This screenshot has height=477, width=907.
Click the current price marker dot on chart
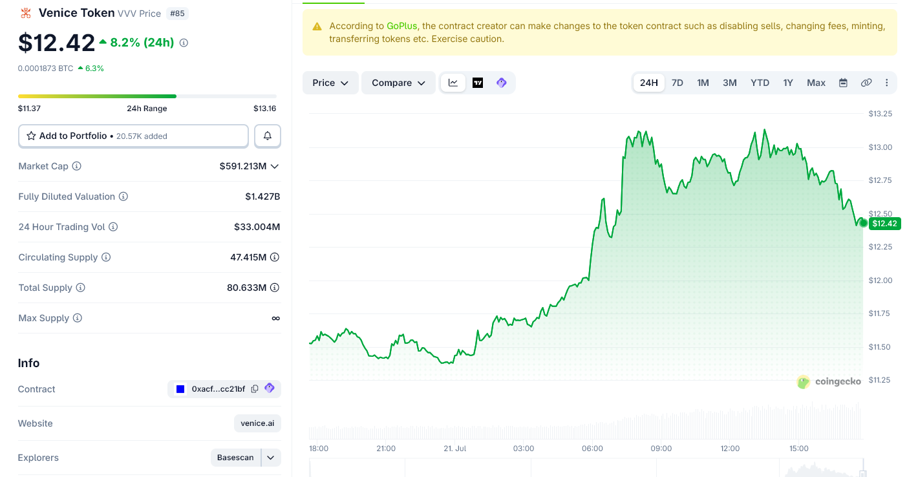coord(863,222)
